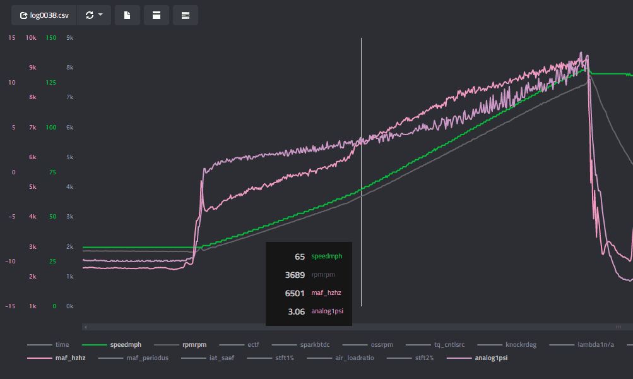Viewport: 633px width, 379px height.
Task: Select the stacked rows layout icon
Action: [186, 15]
